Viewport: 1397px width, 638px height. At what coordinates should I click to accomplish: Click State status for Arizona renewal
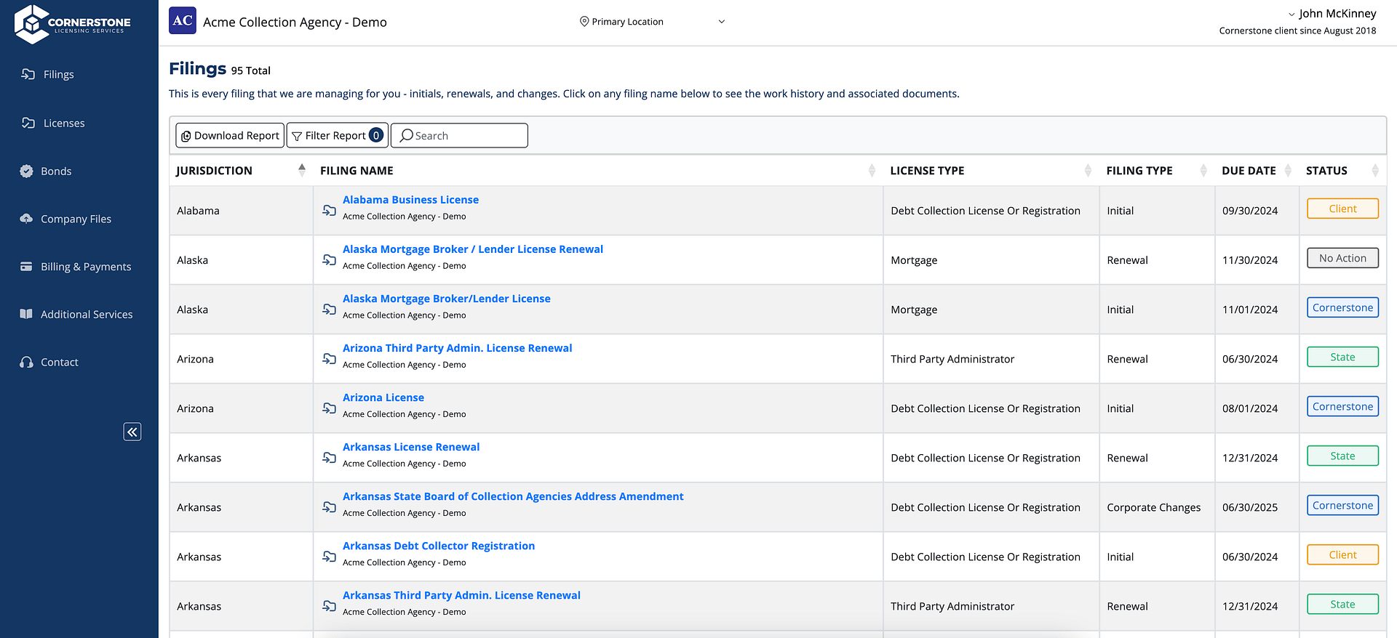[x=1342, y=357]
